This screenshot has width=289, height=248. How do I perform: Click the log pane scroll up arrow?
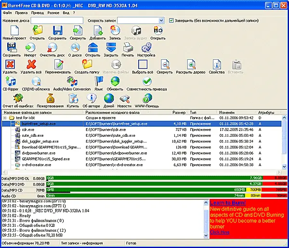coord(206,203)
